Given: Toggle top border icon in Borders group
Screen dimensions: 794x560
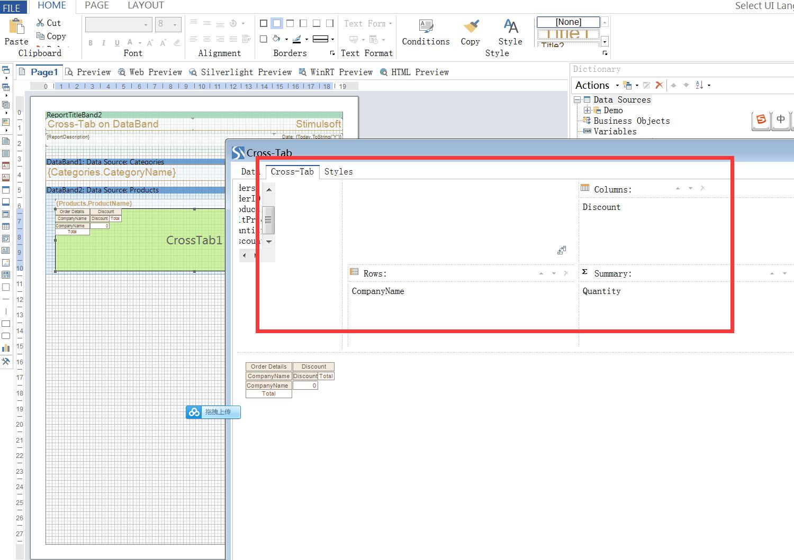Looking at the screenshot, I should 290,23.
